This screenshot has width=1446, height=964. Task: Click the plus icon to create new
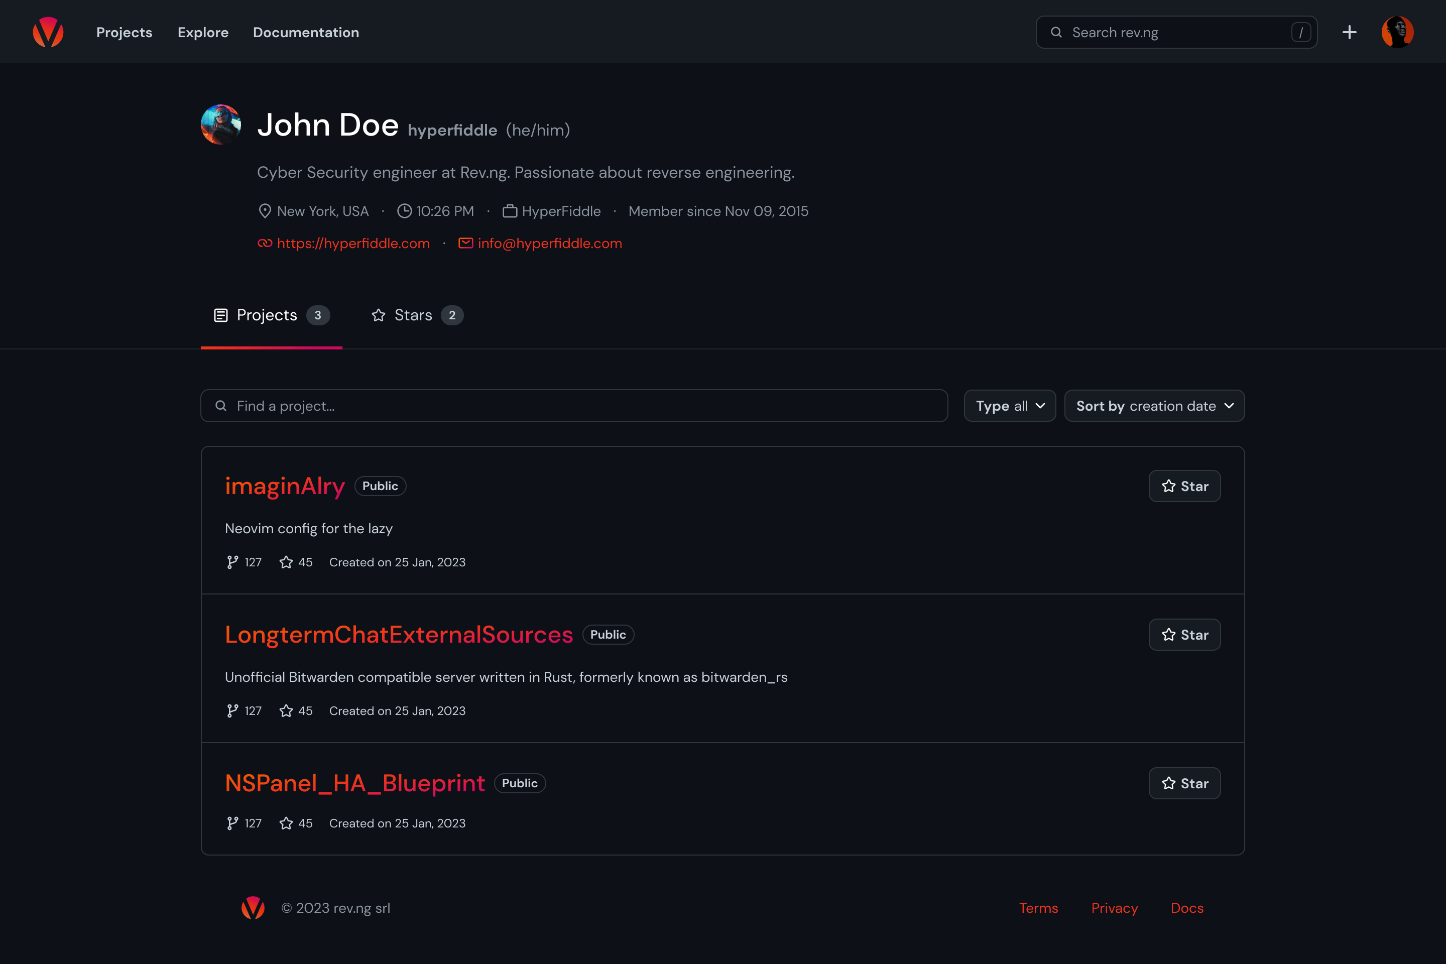1350,32
